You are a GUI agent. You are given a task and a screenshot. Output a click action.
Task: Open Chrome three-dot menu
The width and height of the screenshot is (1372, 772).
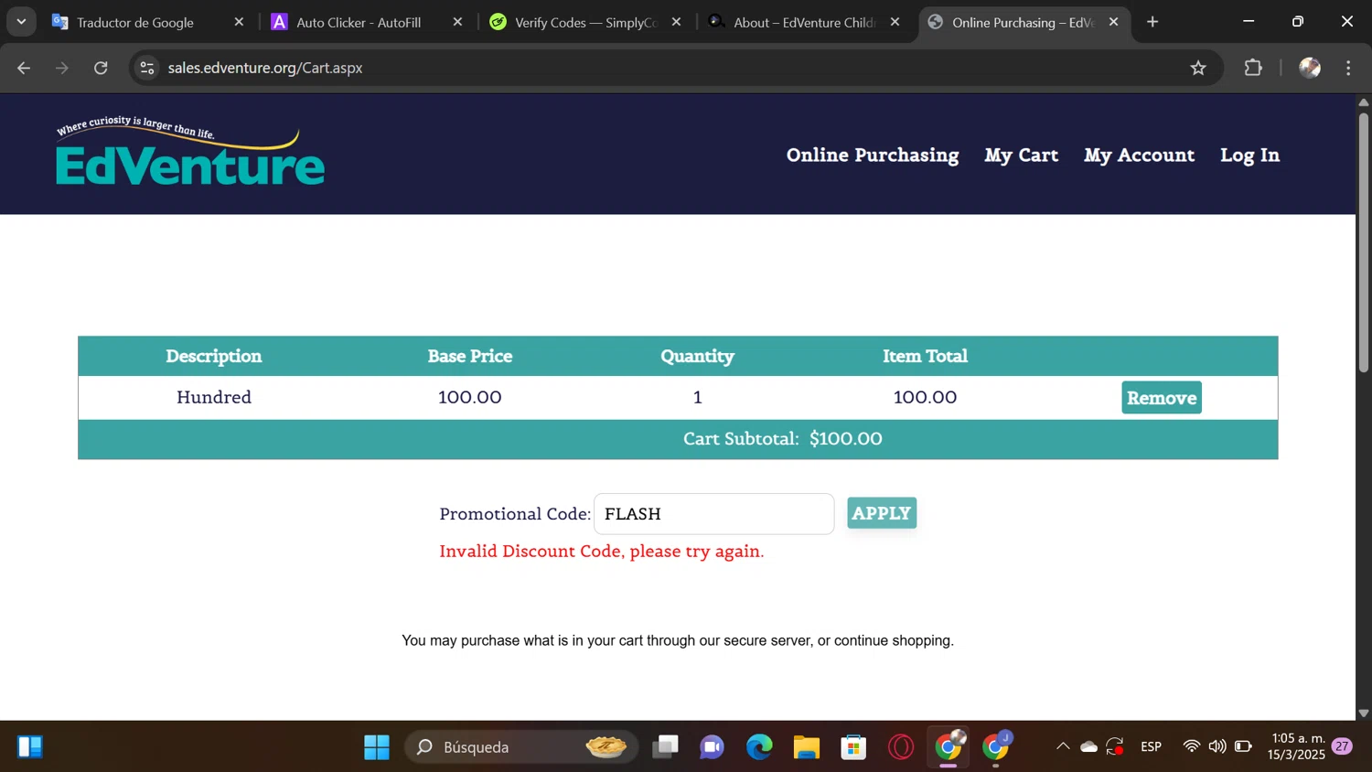1348,68
